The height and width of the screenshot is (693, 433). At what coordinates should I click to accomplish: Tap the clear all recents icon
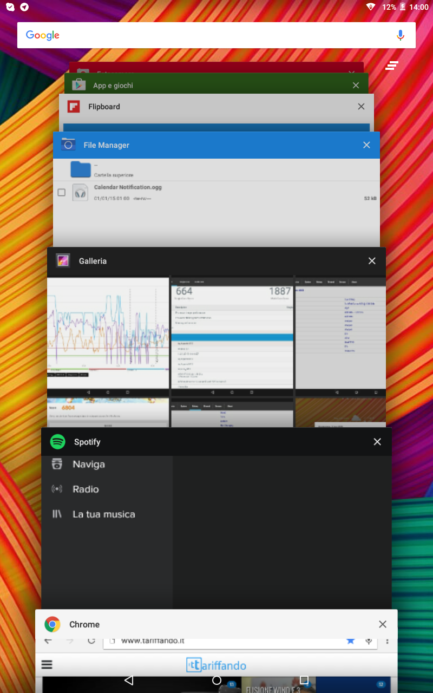(x=392, y=66)
